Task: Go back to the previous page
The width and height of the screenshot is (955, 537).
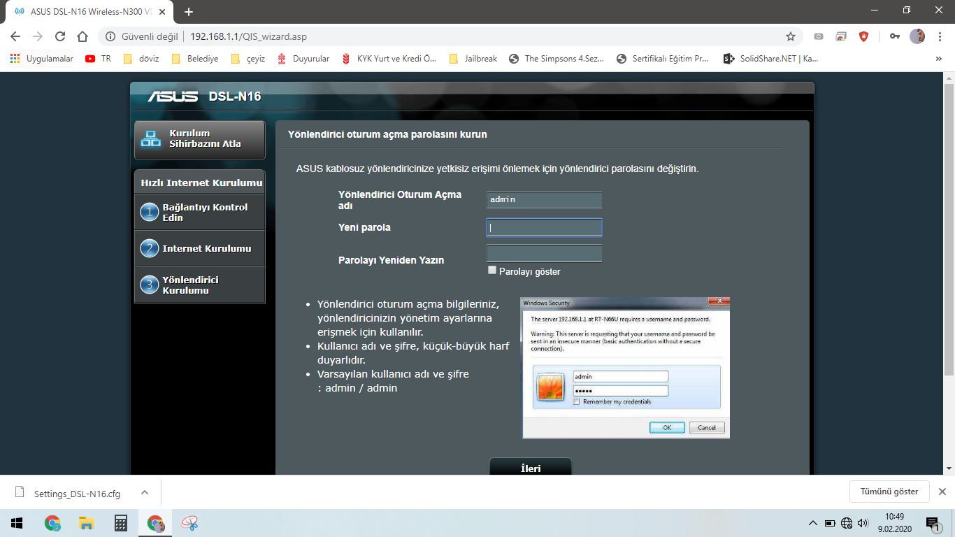Action: pos(15,36)
